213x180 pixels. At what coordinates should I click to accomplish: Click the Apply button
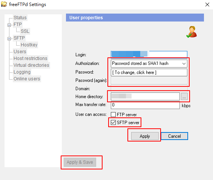[x=145, y=136]
